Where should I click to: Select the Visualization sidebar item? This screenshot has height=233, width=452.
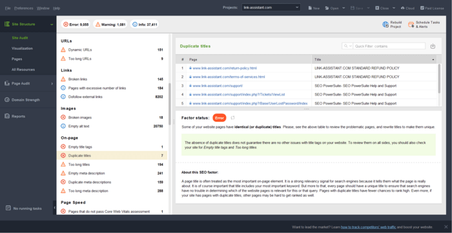(x=22, y=48)
